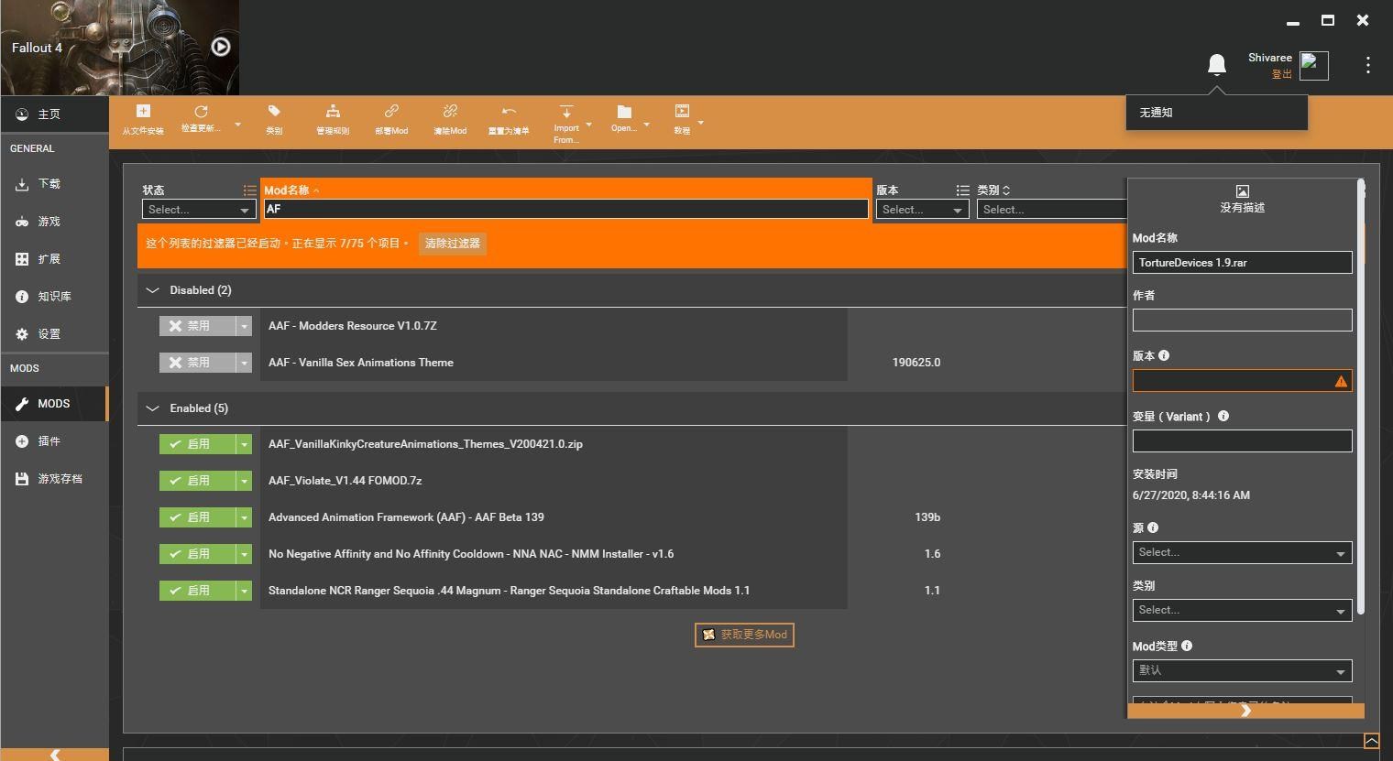Purge Mods broken-link icon
Screen dimensions: 1393x761
(x=450, y=111)
